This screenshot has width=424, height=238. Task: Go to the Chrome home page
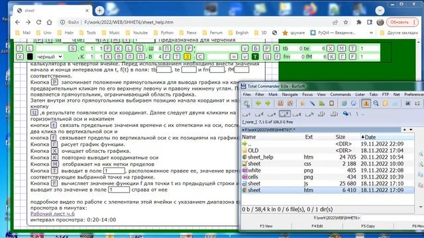coord(49,22)
